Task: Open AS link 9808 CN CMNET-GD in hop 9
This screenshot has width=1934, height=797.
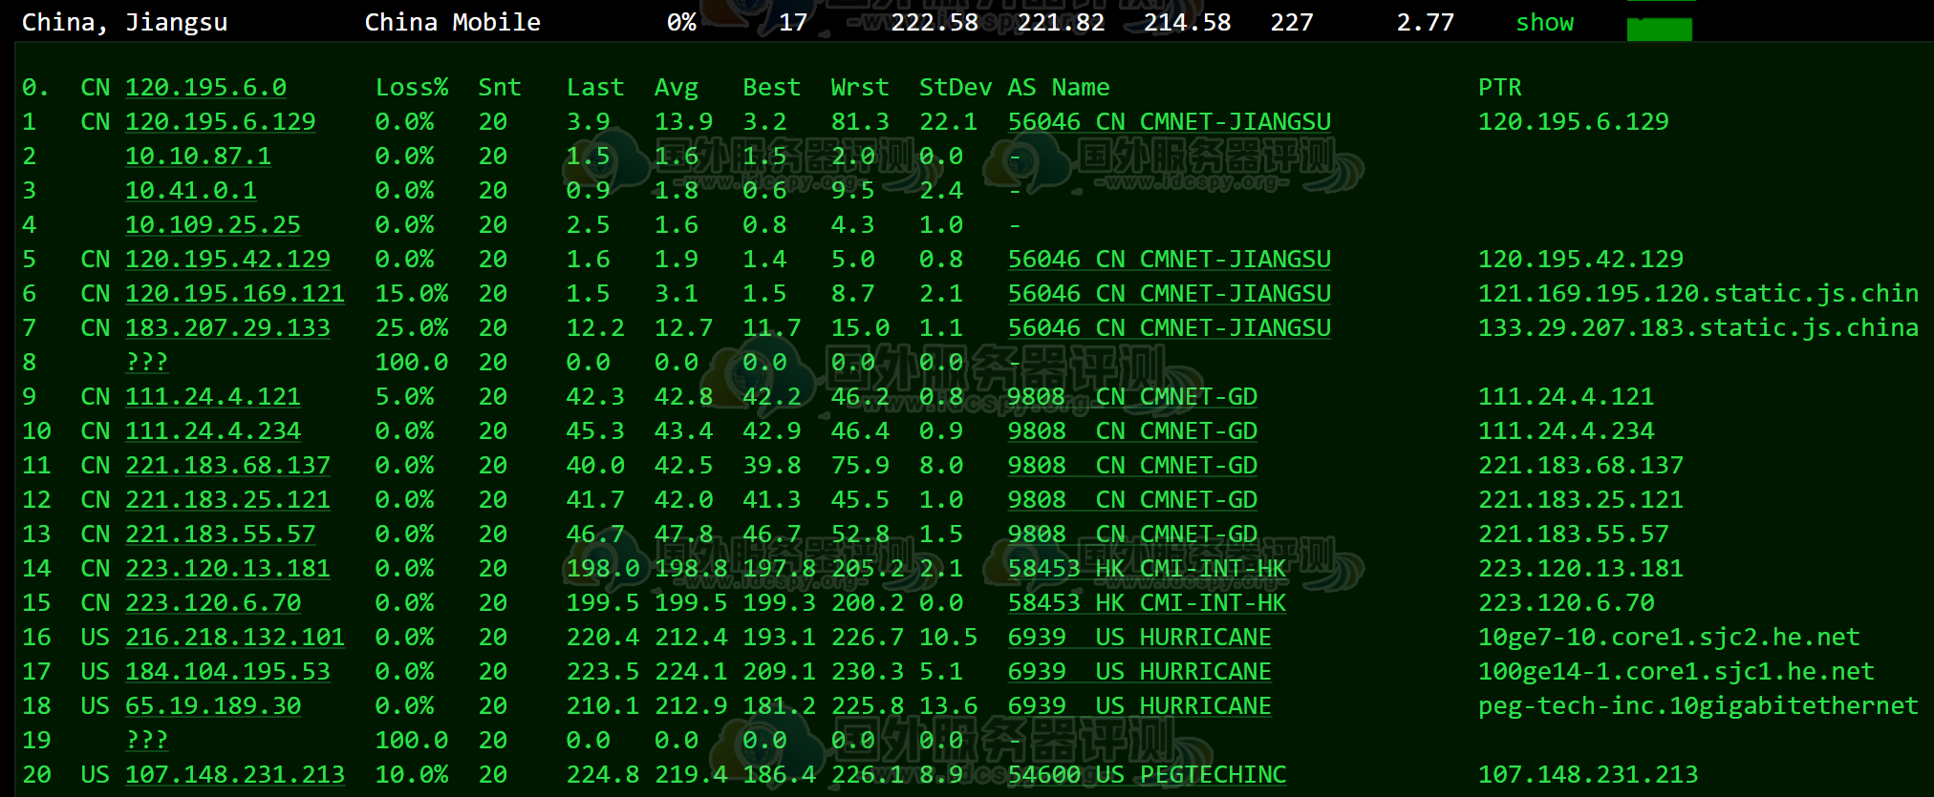Action: pyautogui.click(x=1132, y=396)
